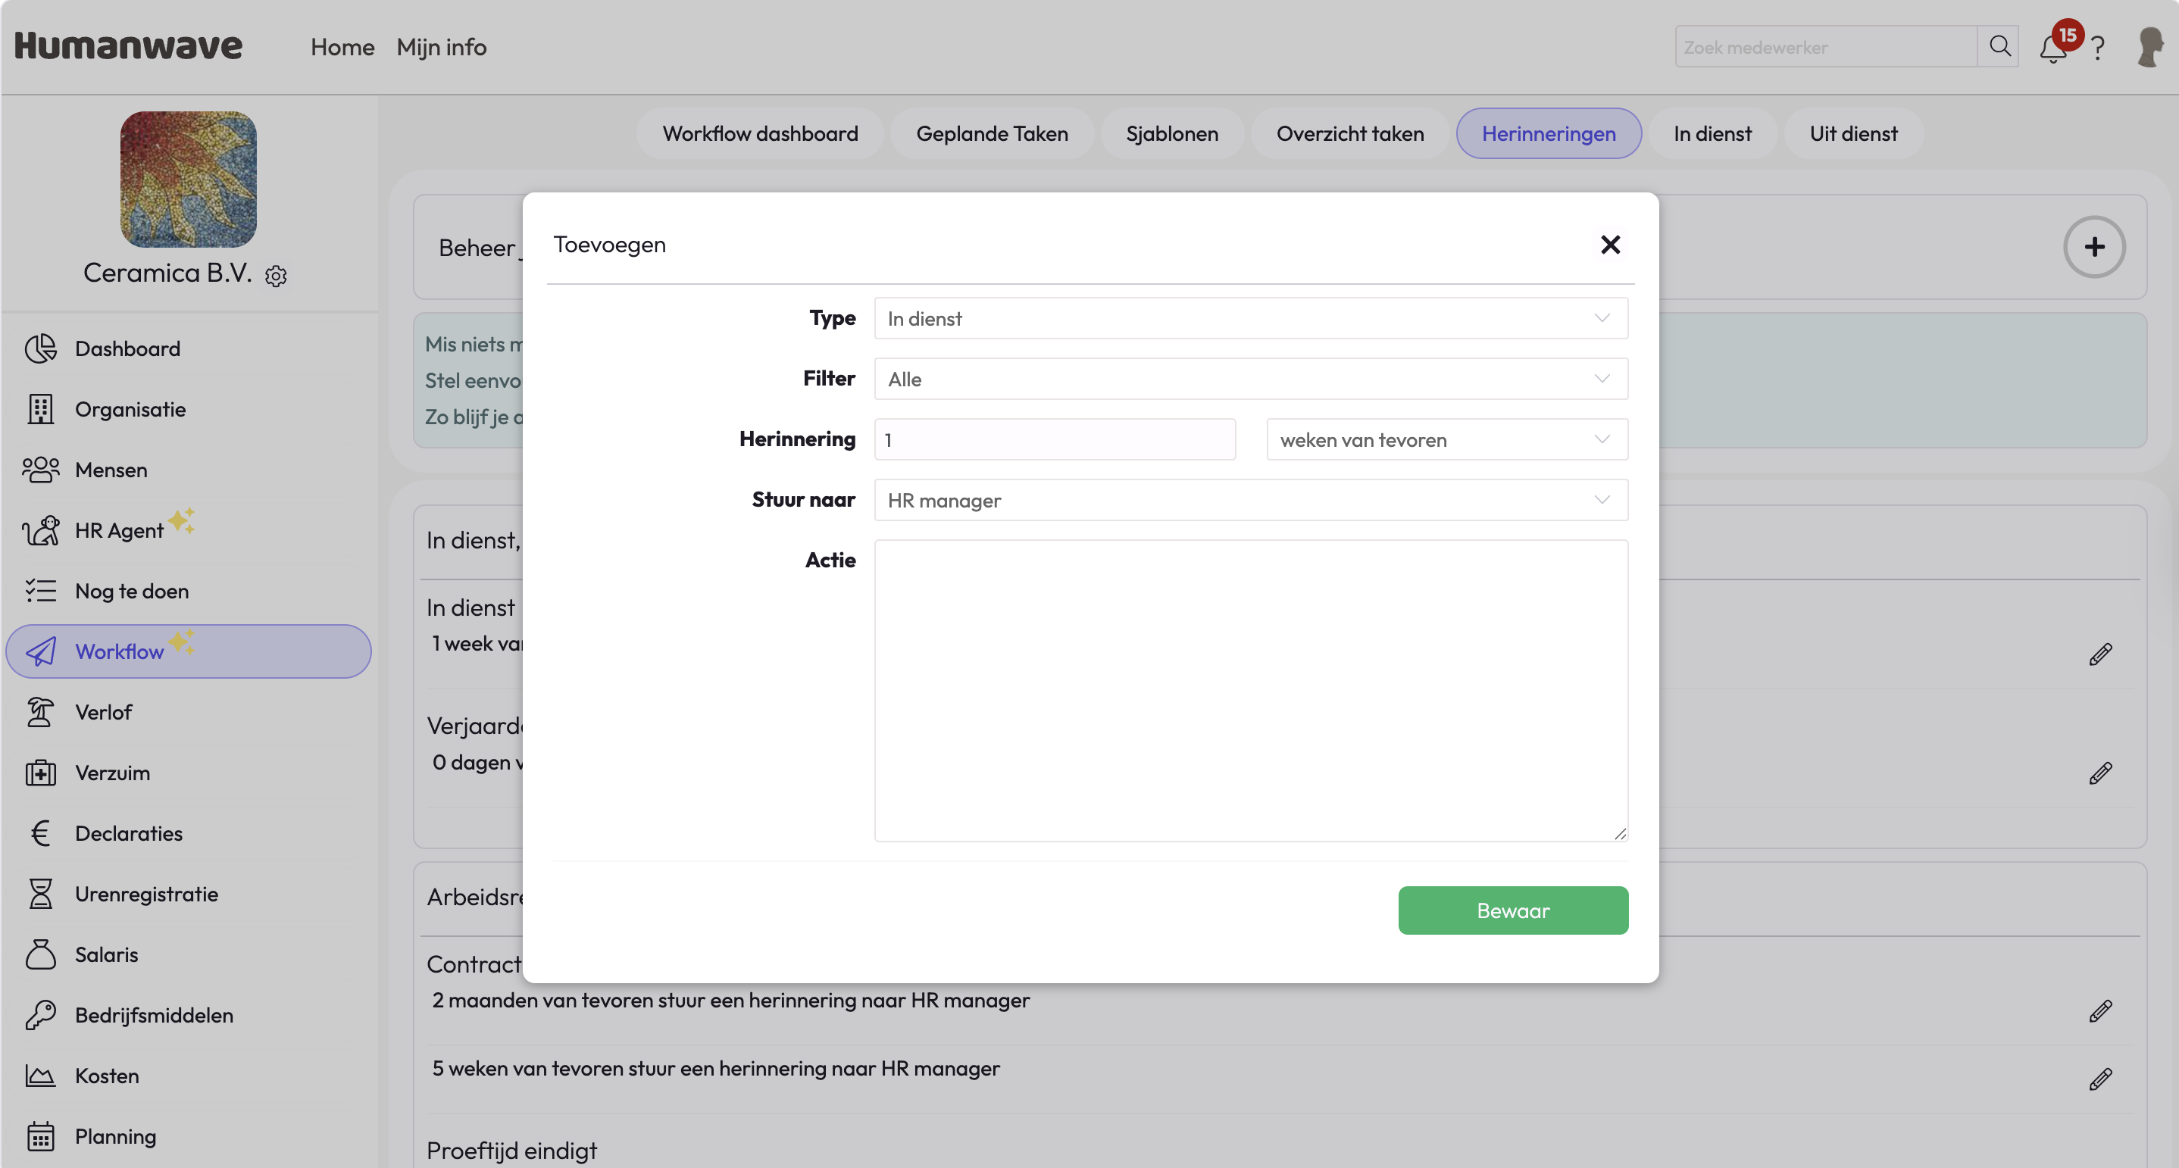The image size is (2179, 1168).
Task: Click the Herinnering number field
Action: [x=1054, y=440]
